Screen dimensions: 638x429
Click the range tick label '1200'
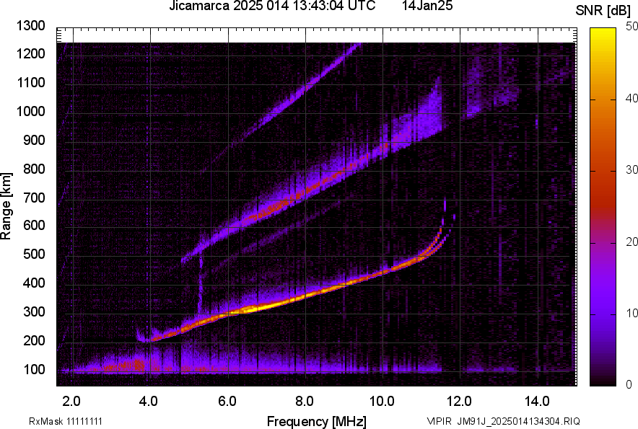tap(30, 53)
